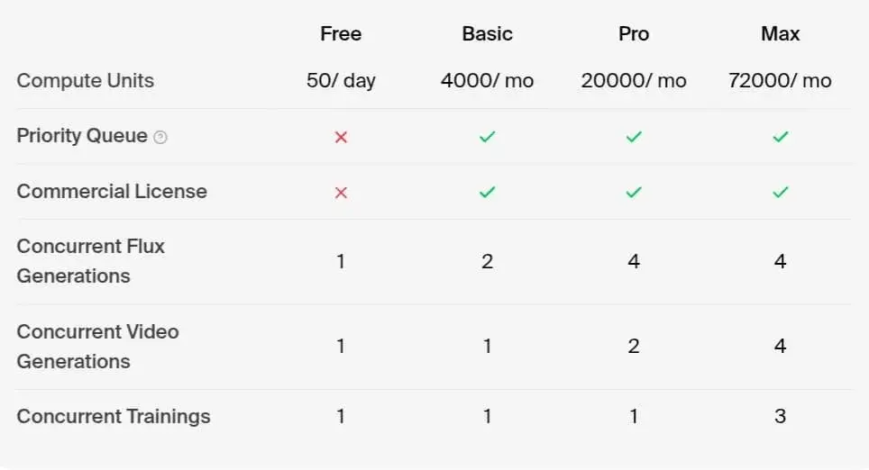This screenshot has height=470, width=869.
Task: Click the Concurrent Flux Generations label
Action: click(90, 261)
